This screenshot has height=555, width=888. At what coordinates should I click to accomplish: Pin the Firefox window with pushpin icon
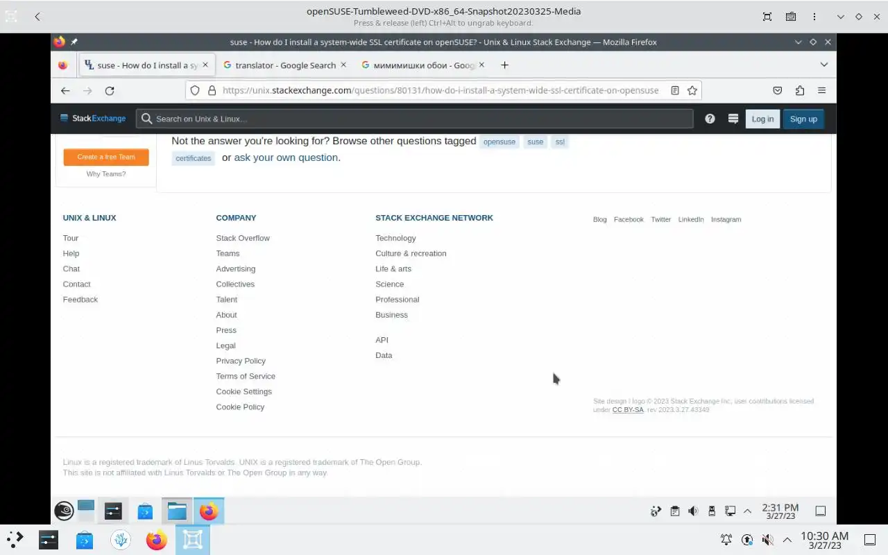tap(74, 42)
